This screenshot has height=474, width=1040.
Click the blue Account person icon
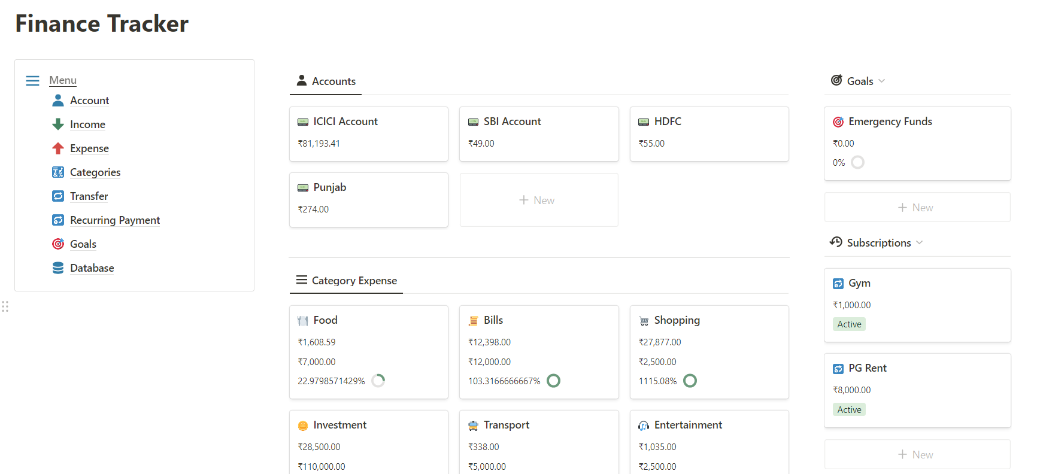pyautogui.click(x=58, y=101)
